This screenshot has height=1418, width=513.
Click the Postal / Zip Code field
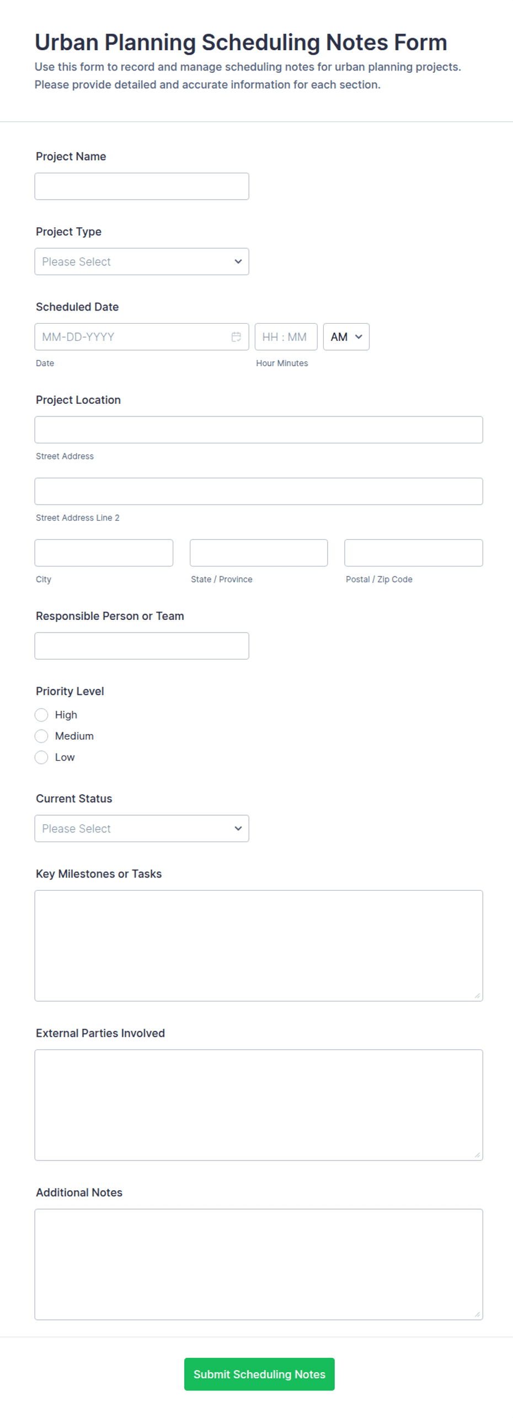click(414, 553)
